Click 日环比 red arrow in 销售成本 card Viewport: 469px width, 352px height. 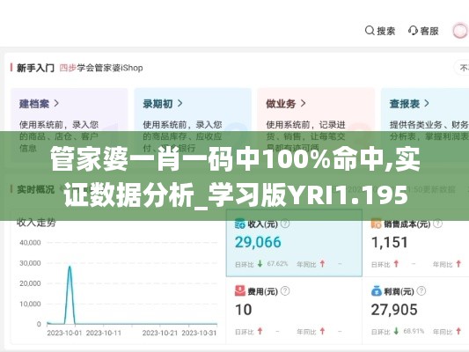pyautogui.click(x=396, y=264)
